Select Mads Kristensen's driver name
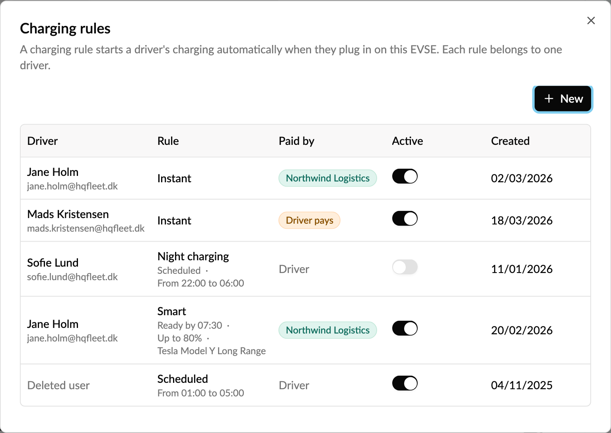611x433 pixels. tap(68, 214)
